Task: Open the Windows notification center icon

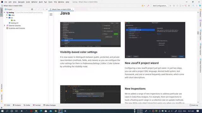Action: coord(198,111)
